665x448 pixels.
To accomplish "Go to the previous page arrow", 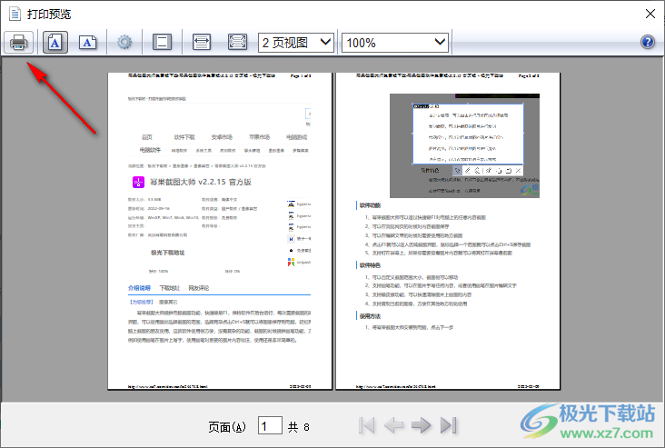I will point(393,425).
